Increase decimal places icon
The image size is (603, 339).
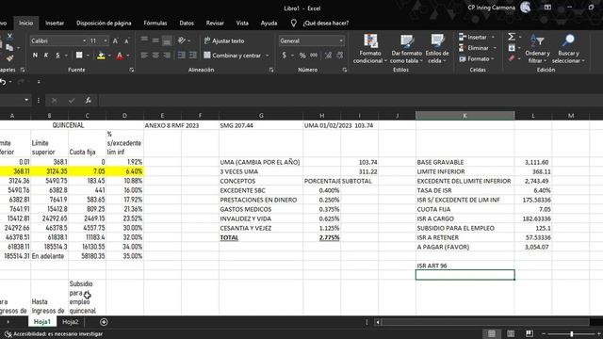[x=328, y=56]
